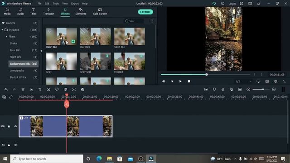Open the Audio tab

20,11
